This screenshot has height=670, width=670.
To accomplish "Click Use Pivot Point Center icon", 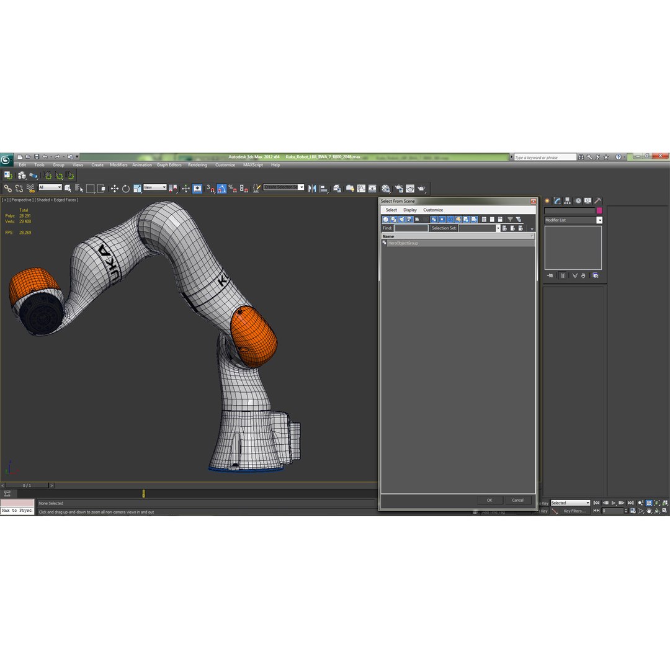I will click(x=173, y=189).
